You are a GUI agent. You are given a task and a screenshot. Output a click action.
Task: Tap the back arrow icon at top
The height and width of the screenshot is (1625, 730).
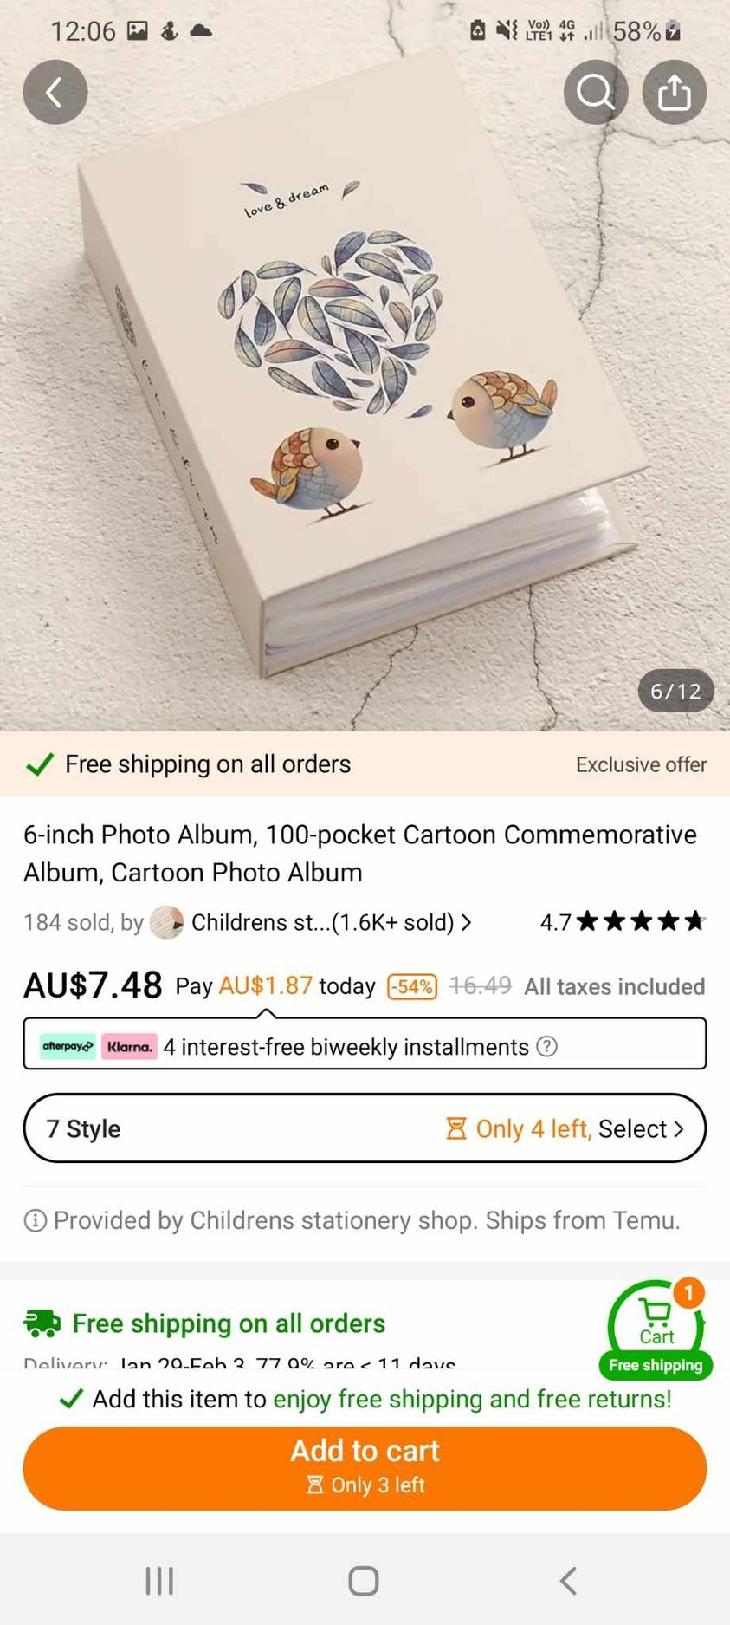55,92
